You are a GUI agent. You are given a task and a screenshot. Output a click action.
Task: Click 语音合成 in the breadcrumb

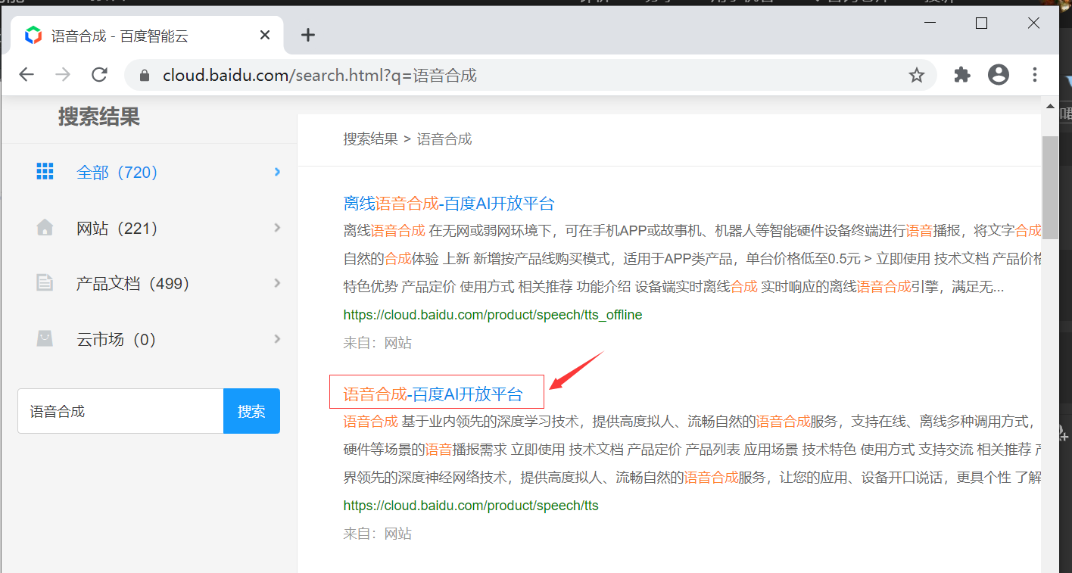click(444, 139)
